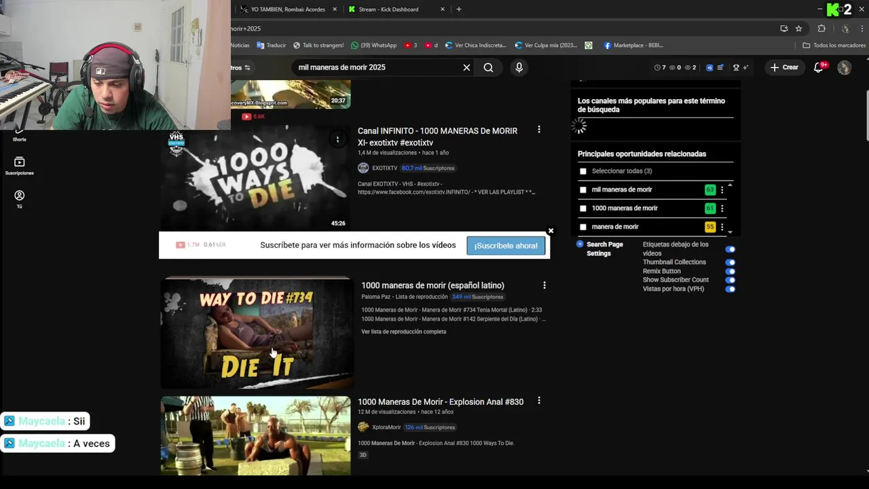Viewport: 869px width, 489px height.
Task: Open the Canal INFINITO - 1000 MANERAS video title
Action: point(437,137)
